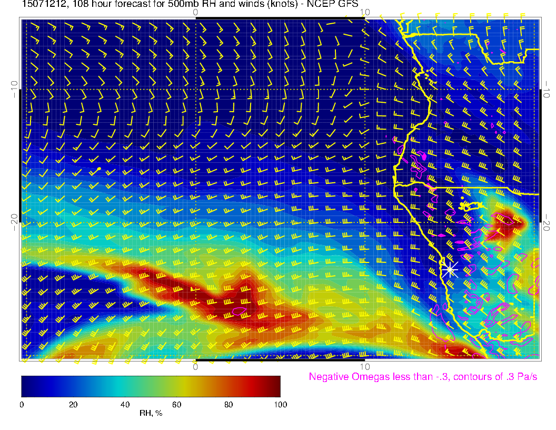Image resolution: width=556 pixels, height=430 pixels.
Task: Click the colorbar tick label '60'
Action: (176, 405)
